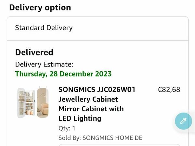Tap the 'Jewellery Cabinet' title line
This screenshot has height=146, width=195.
[88, 99]
